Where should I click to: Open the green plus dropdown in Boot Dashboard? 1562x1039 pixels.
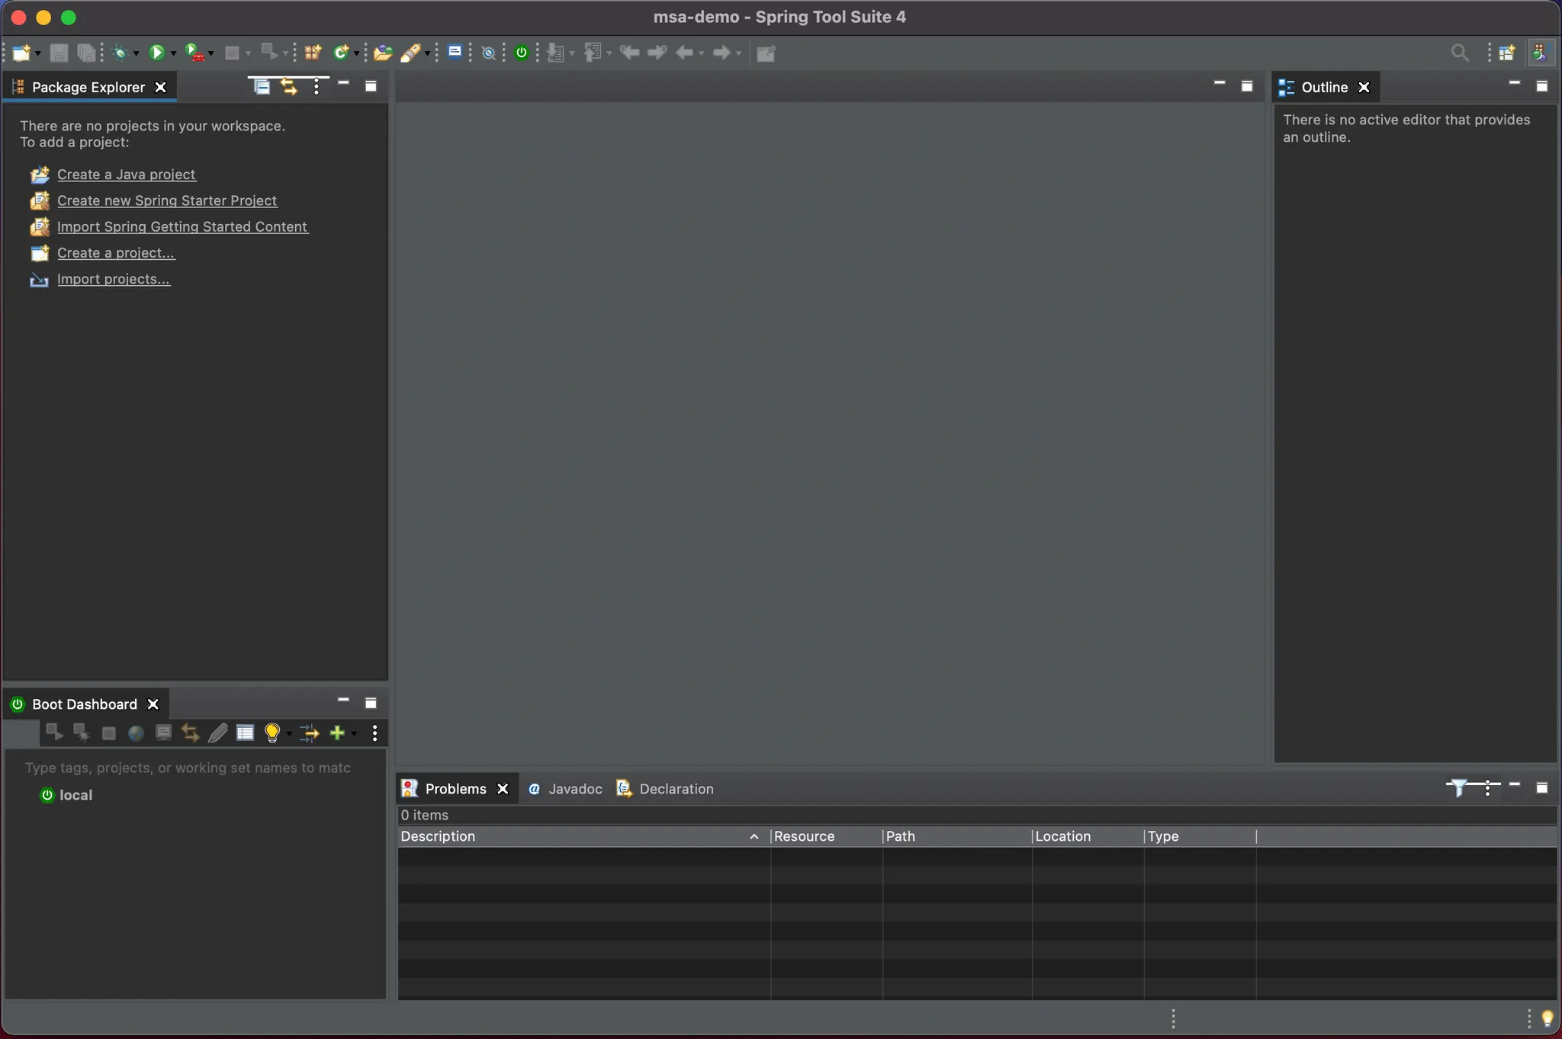tap(354, 733)
